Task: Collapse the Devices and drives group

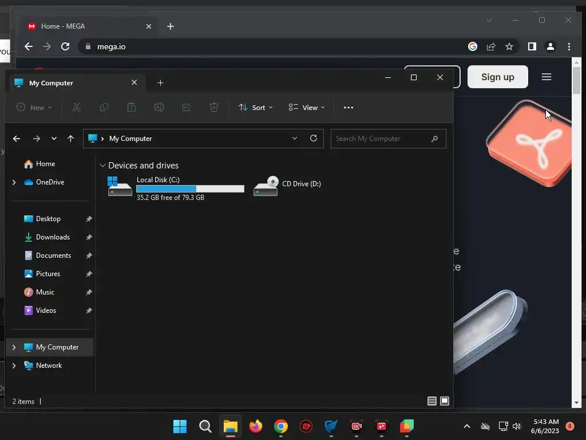Action: (x=102, y=166)
